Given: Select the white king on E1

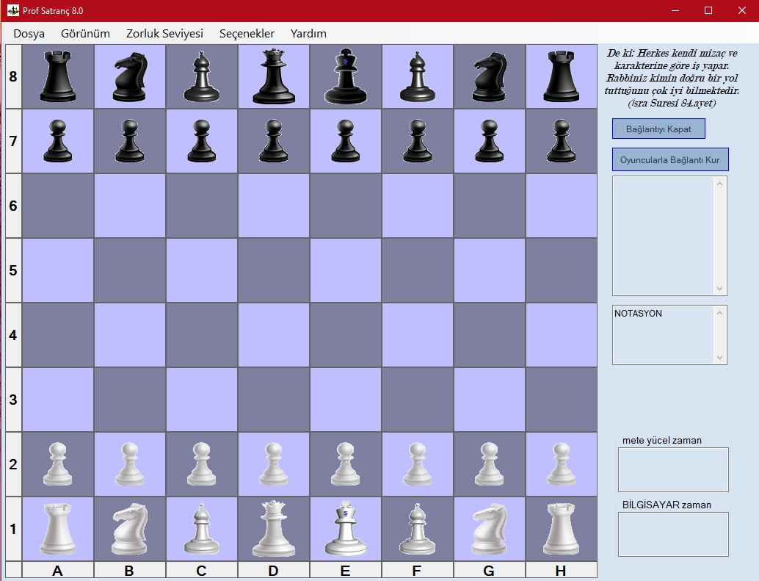Looking at the screenshot, I should coord(346,529).
